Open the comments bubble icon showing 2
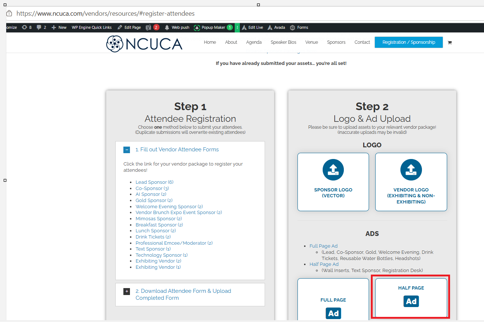The width and height of the screenshot is (484, 322). click(41, 27)
